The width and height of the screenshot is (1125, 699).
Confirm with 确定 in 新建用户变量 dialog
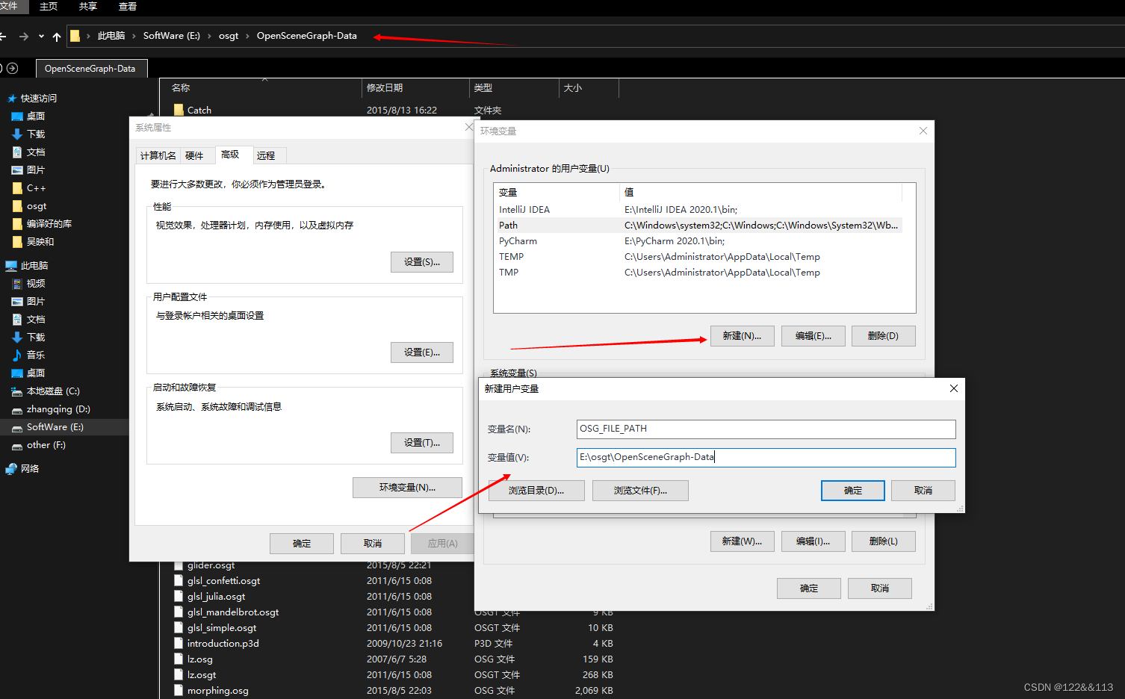(852, 491)
